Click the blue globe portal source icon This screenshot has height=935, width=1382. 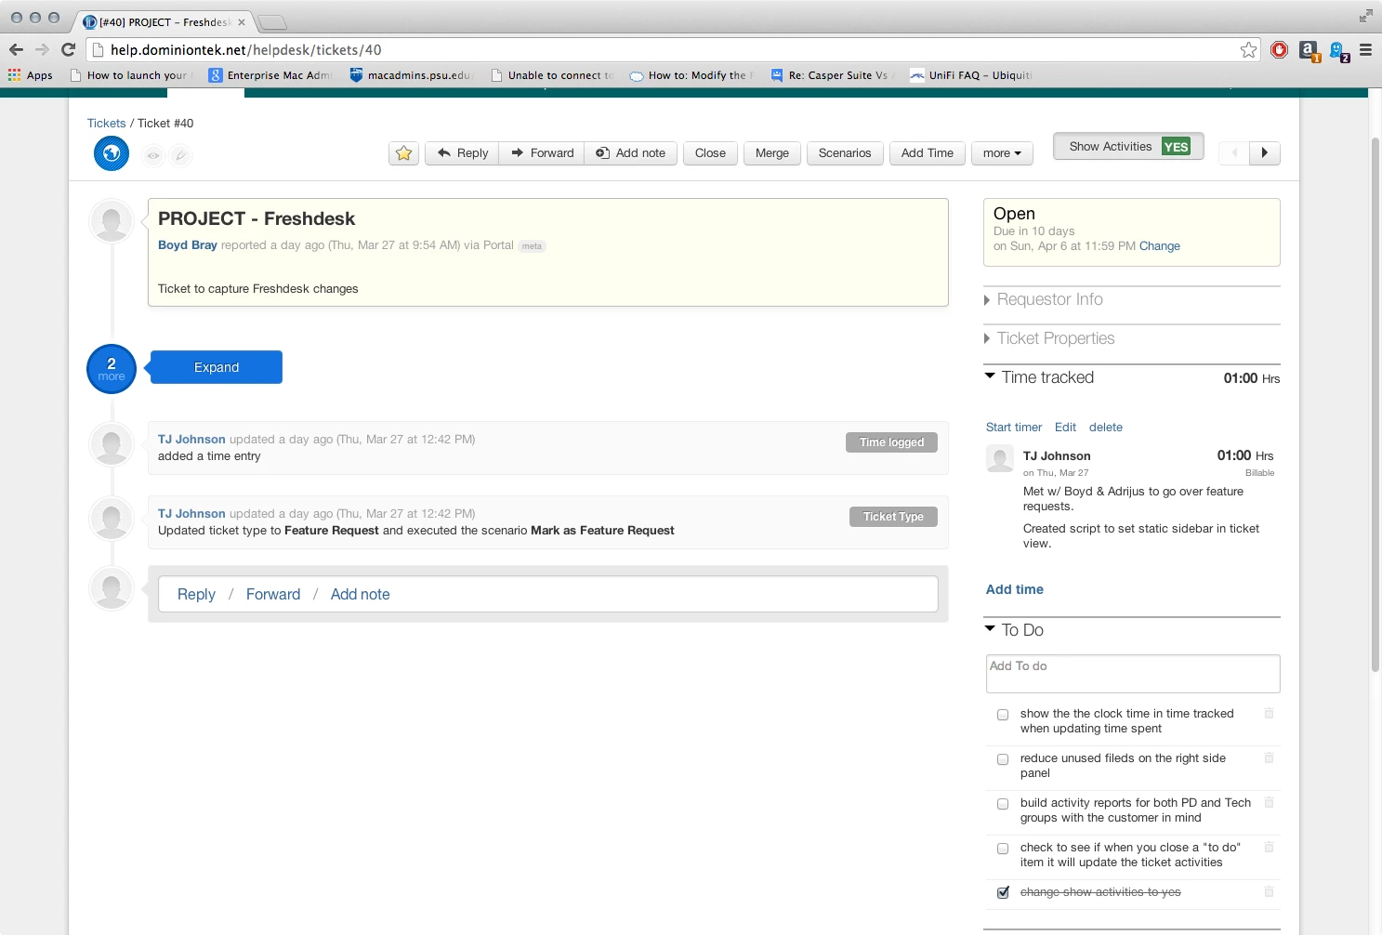coord(112,153)
